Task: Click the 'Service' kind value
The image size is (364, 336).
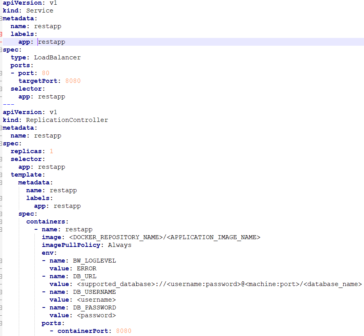Action: (40, 11)
